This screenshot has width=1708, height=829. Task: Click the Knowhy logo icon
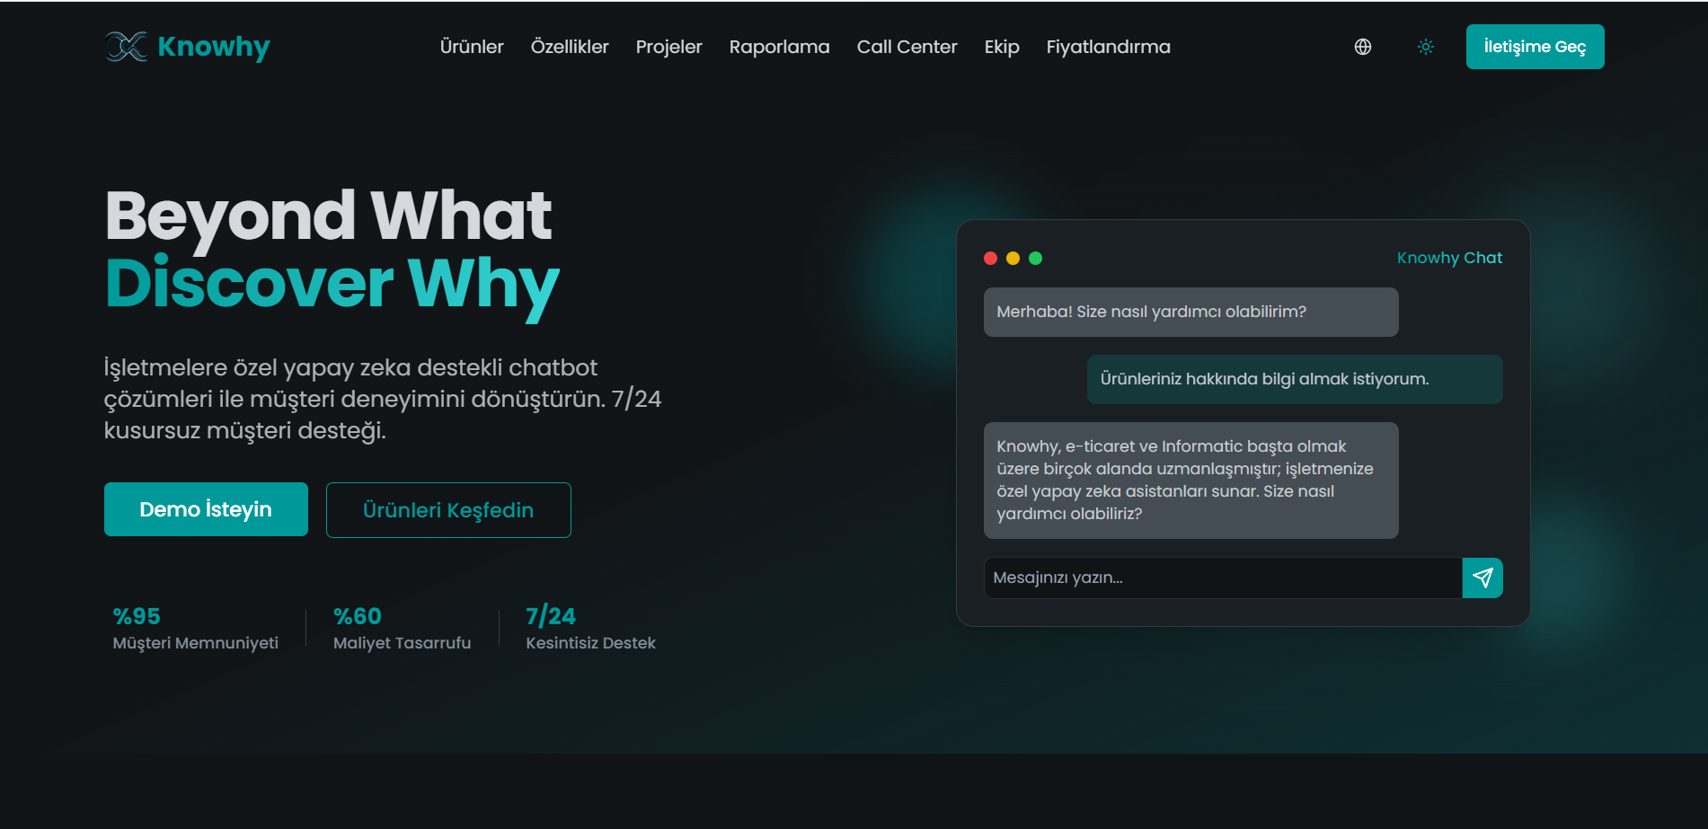[x=126, y=47]
